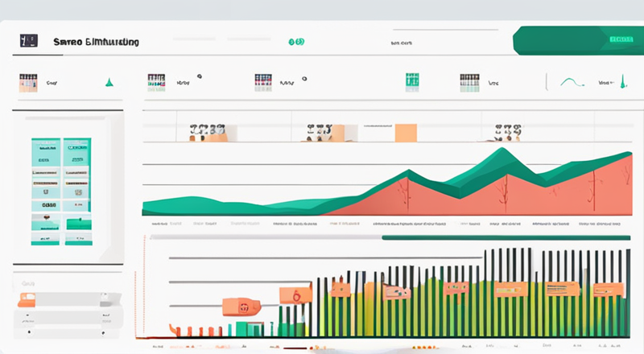Toggle the orange switch in lower-left panel
This screenshot has height=354, width=644.
pyautogui.click(x=27, y=300)
